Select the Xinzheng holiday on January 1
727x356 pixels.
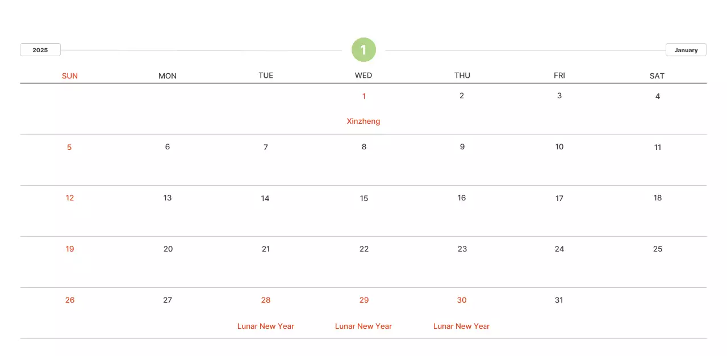(x=363, y=121)
